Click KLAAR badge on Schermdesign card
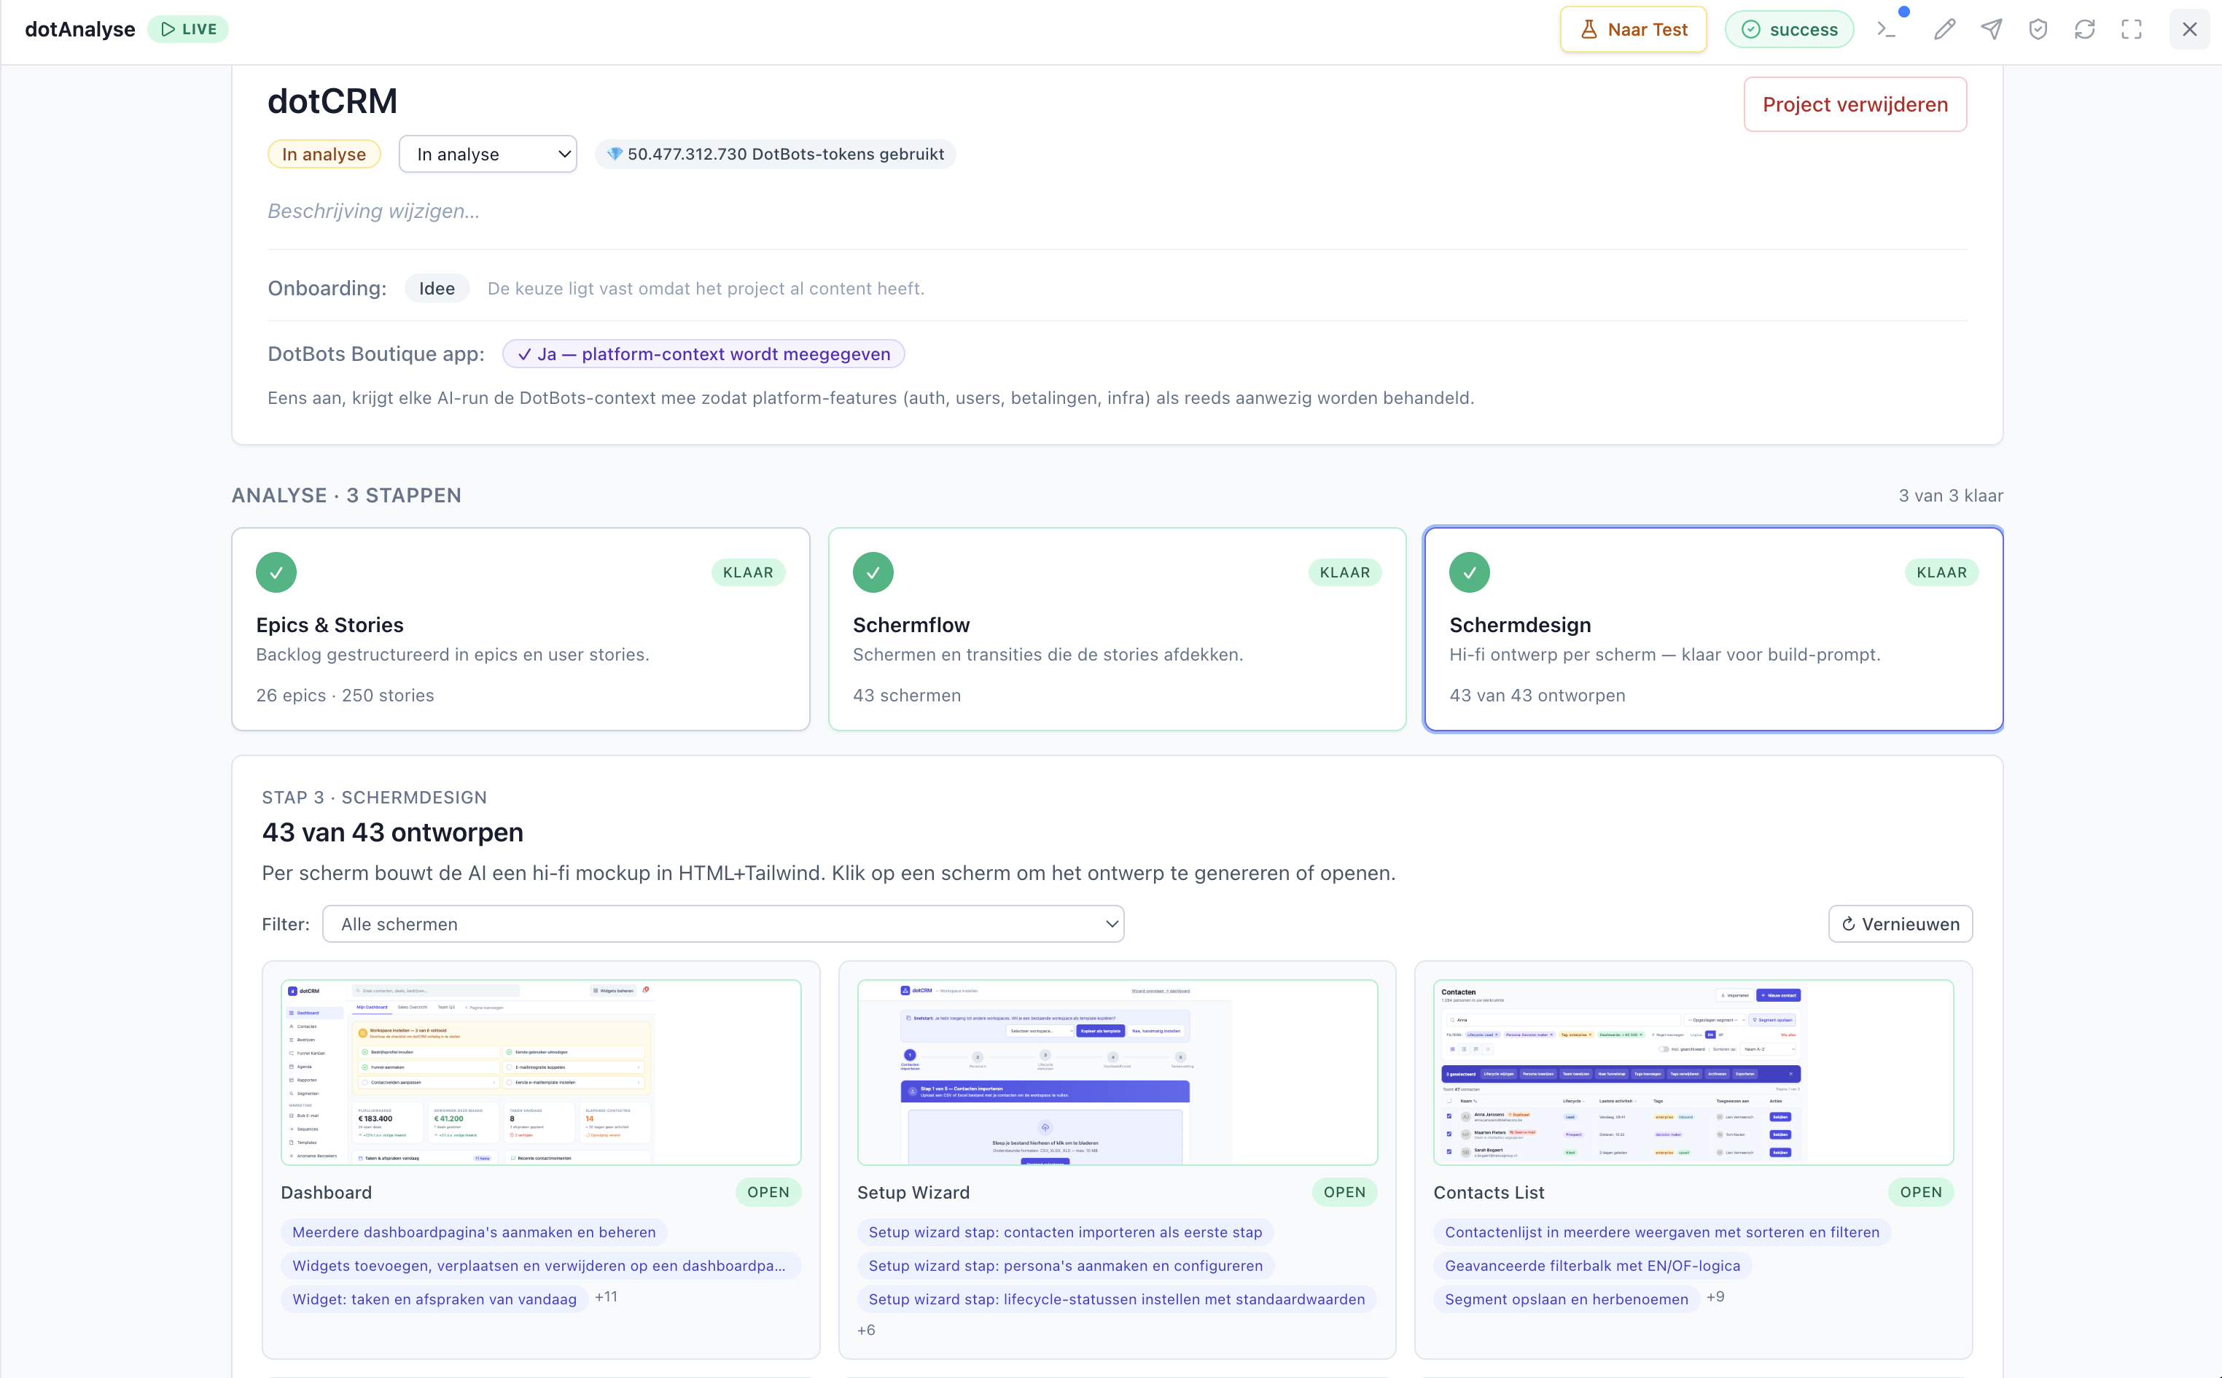 (x=1941, y=572)
